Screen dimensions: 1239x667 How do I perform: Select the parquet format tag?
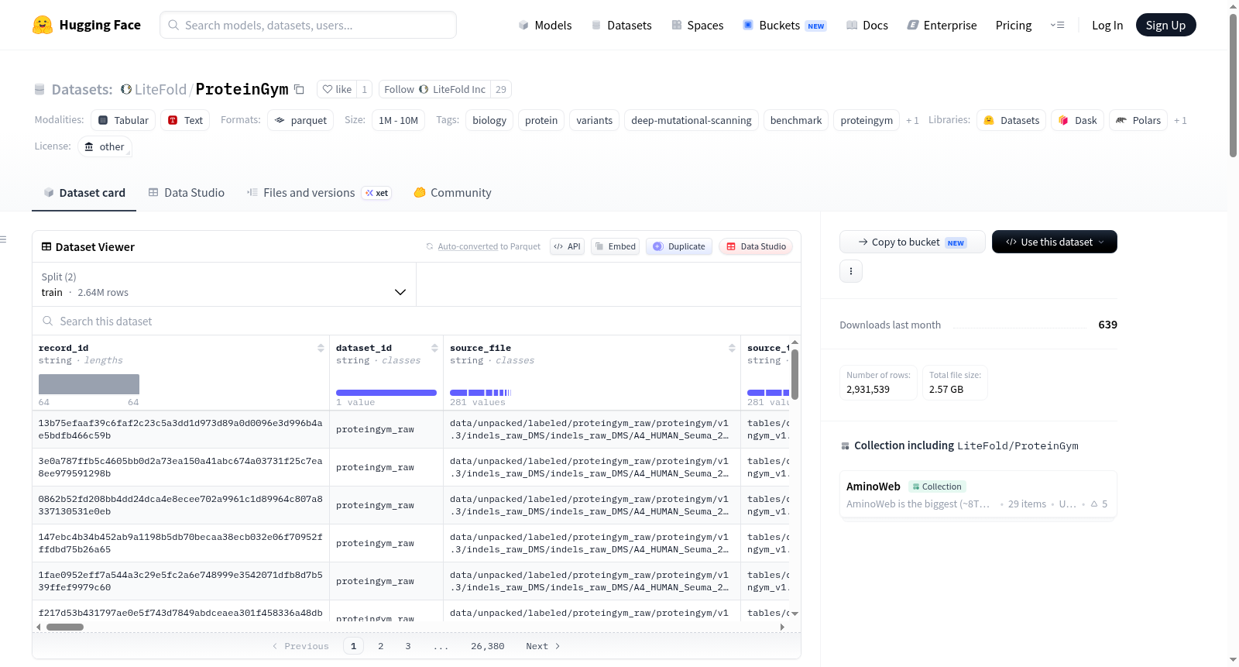(300, 120)
